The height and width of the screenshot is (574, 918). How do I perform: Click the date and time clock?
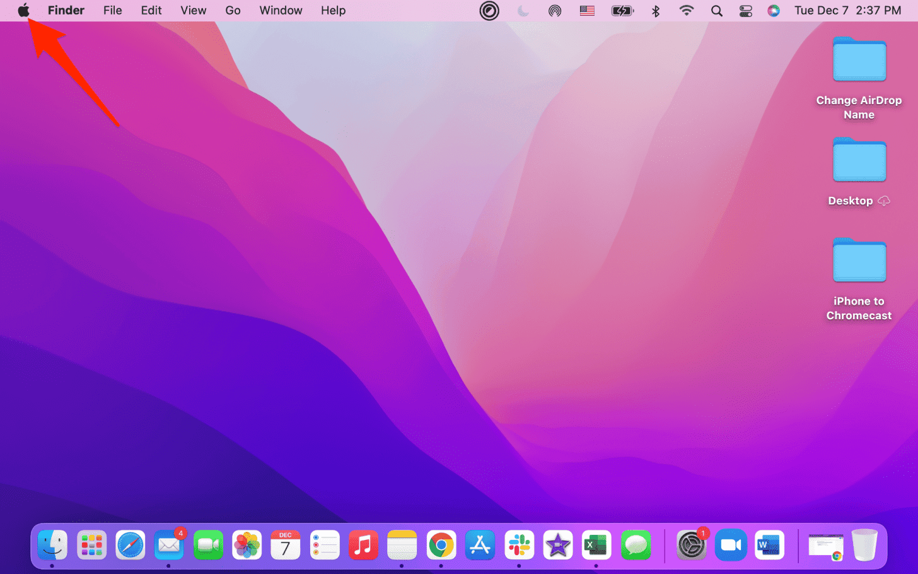[847, 11]
